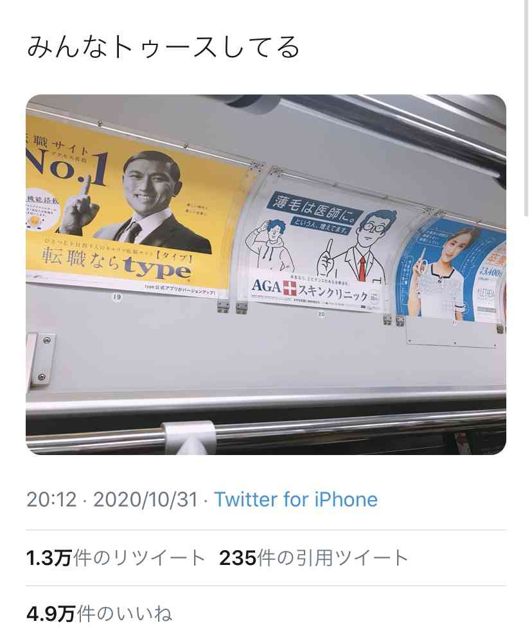The image size is (532, 635).
Task: Click the AGA red cross logo
Action: pos(289,287)
